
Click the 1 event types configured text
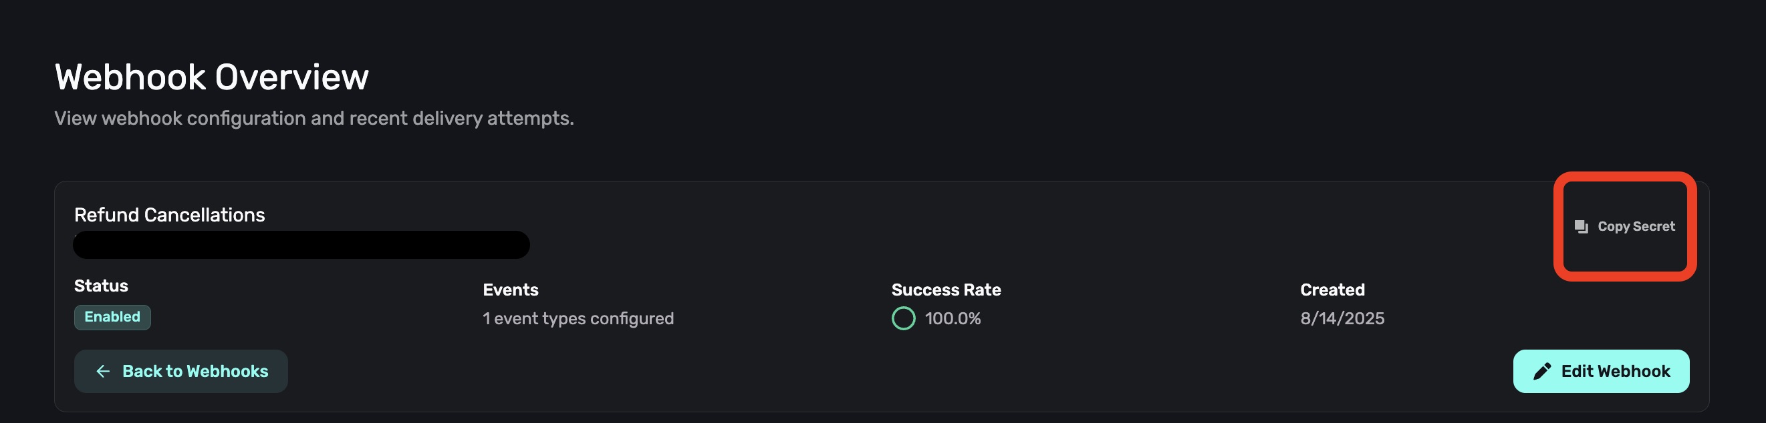coord(578,318)
